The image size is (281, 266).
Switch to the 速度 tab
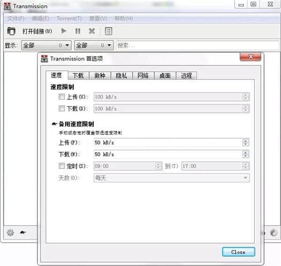point(57,75)
